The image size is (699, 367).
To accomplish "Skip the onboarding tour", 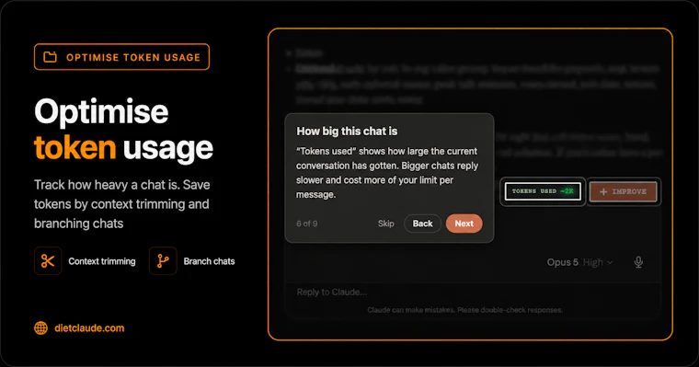I will (x=386, y=224).
